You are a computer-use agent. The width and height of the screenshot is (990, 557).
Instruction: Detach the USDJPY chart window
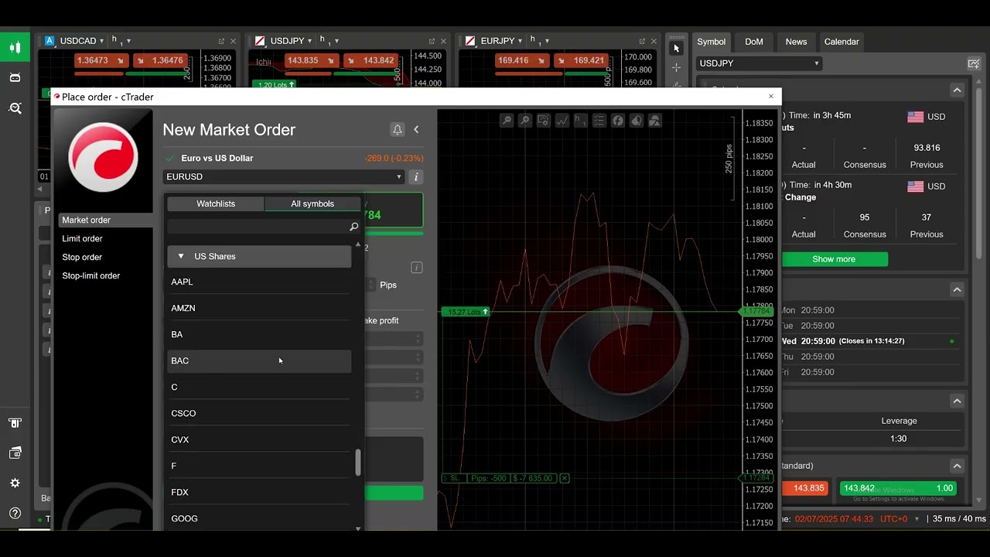tap(432, 41)
